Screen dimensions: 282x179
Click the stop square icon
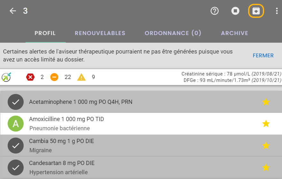click(235, 11)
